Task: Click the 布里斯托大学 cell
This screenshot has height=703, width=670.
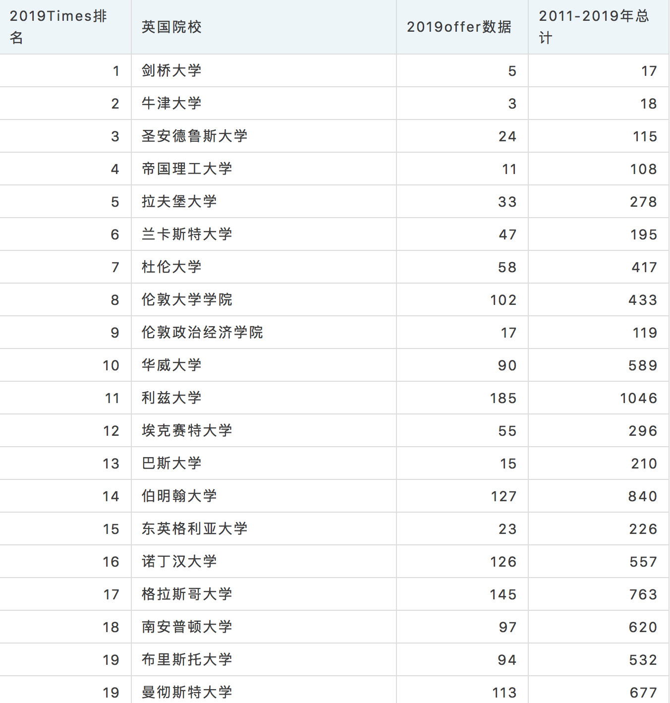Action: (x=187, y=659)
